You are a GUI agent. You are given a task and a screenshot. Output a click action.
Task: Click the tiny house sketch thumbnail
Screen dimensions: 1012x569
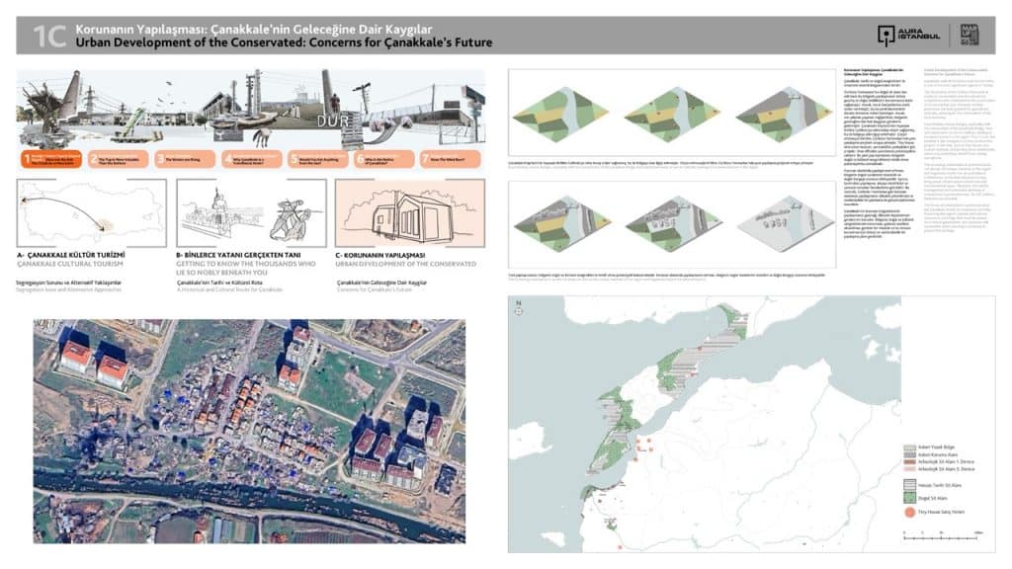[x=407, y=211]
